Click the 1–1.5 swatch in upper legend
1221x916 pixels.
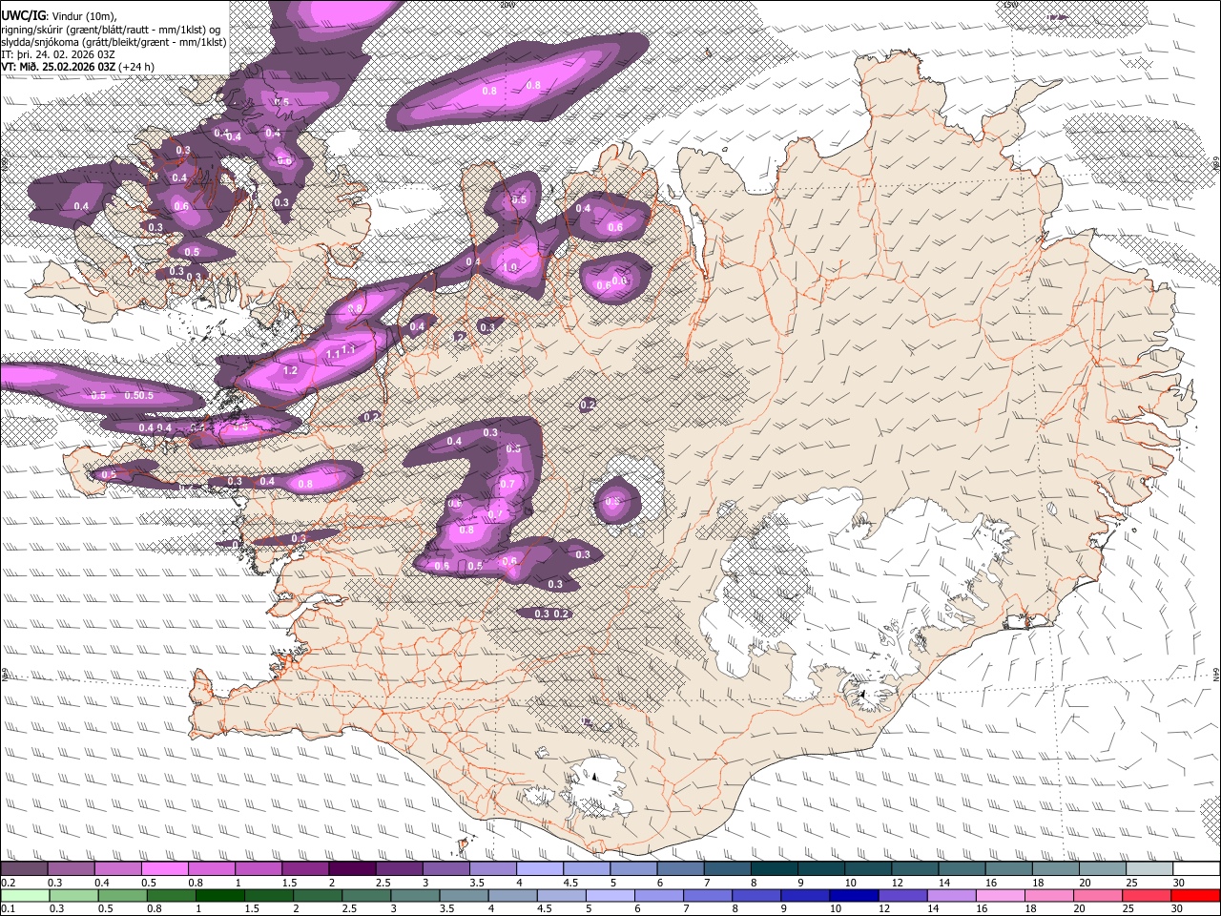[x=258, y=868]
